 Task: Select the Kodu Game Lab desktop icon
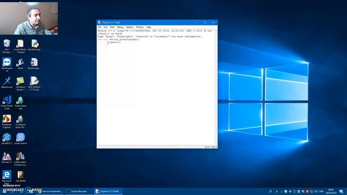point(21,102)
